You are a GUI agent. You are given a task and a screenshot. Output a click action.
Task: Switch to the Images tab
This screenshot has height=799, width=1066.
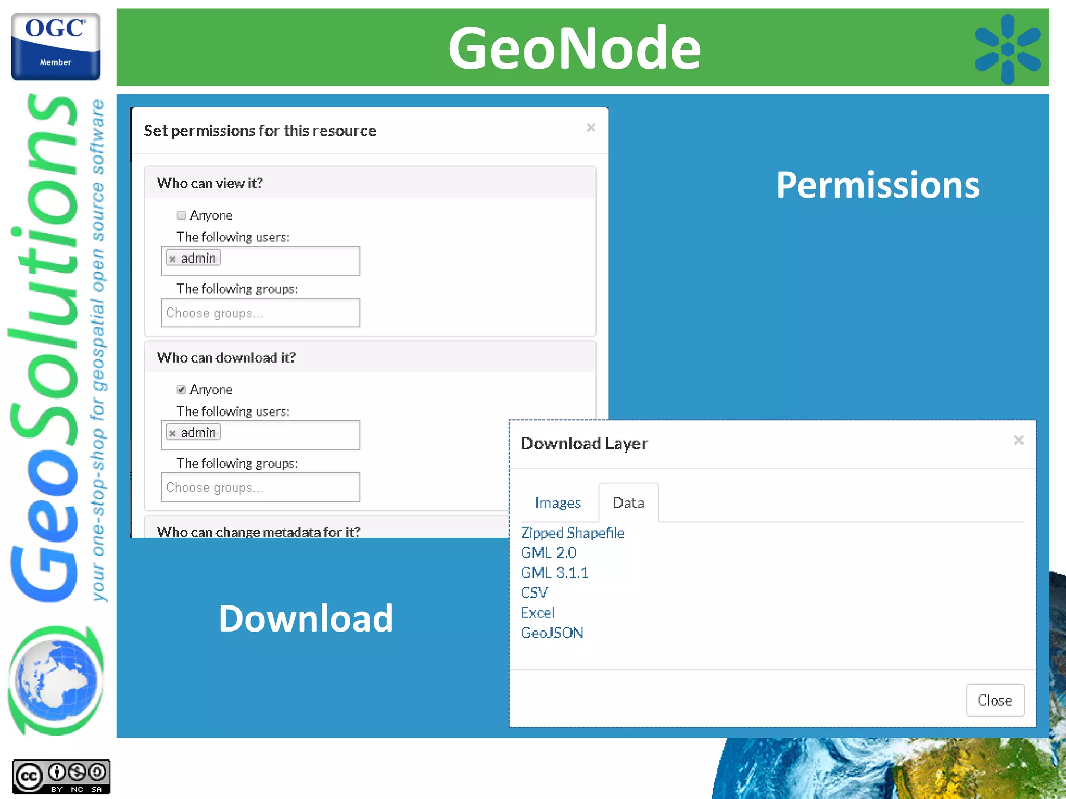pos(557,503)
